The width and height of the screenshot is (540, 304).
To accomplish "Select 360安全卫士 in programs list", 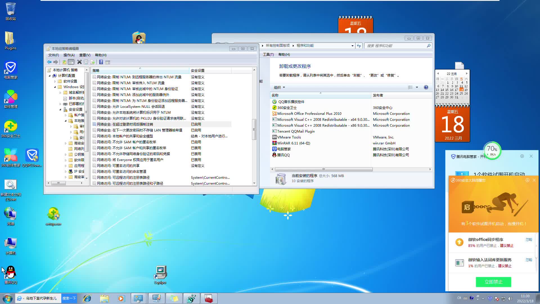I will (x=287, y=108).
